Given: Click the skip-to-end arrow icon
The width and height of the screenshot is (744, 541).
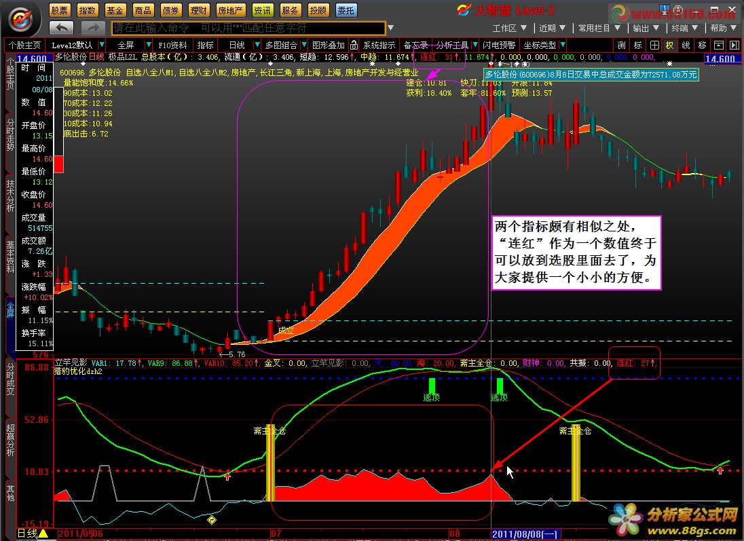Looking at the screenshot, I should tap(734, 45).
